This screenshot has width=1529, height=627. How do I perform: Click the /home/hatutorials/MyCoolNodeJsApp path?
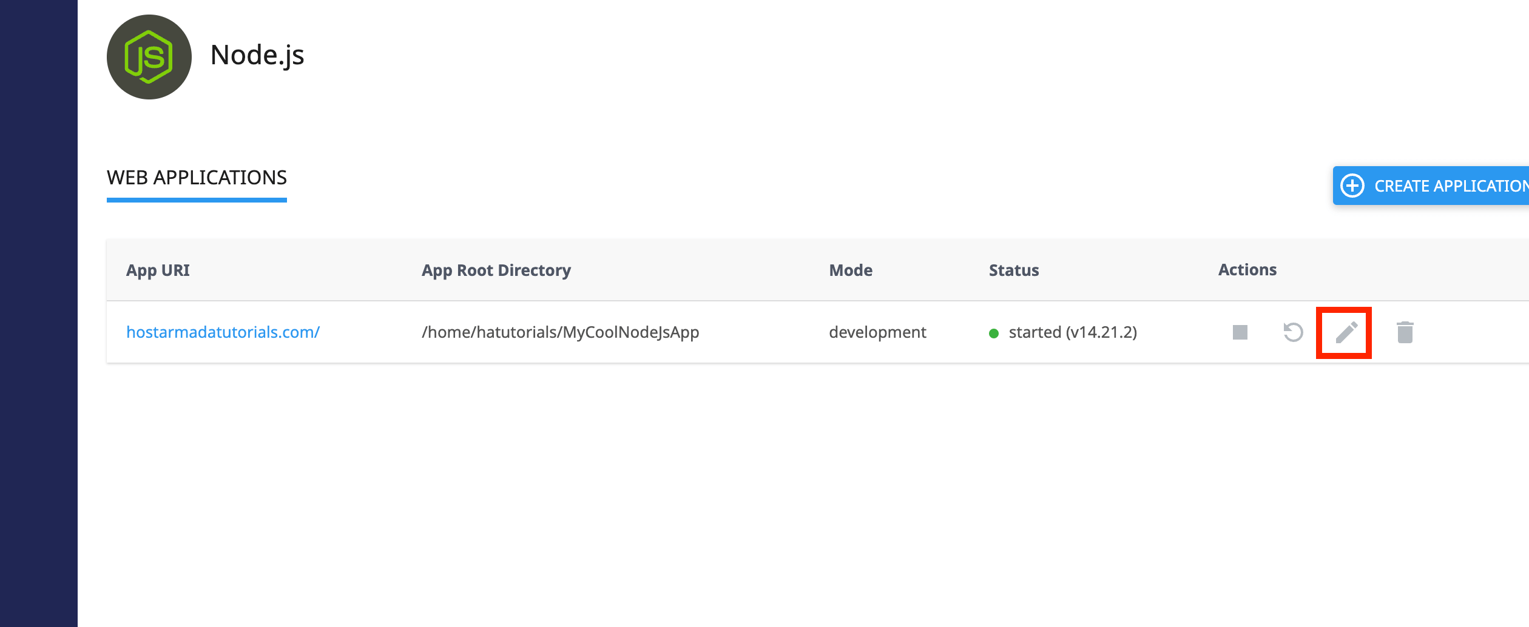[561, 332]
